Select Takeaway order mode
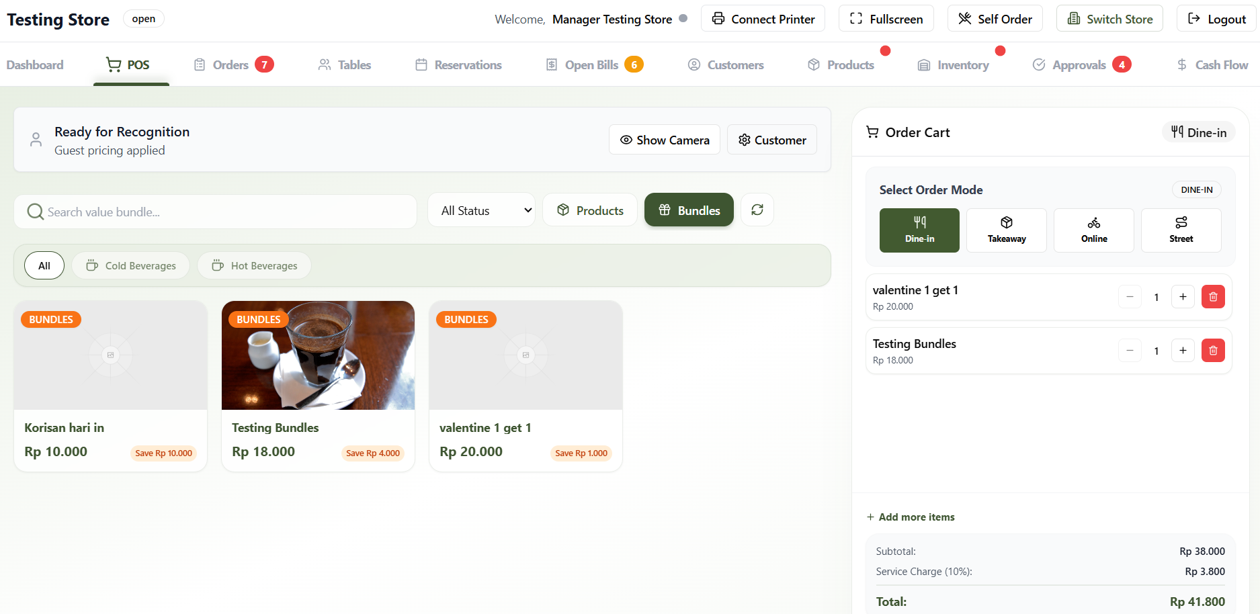Image resolution: width=1260 pixels, height=614 pixels. coord(1006,230)
